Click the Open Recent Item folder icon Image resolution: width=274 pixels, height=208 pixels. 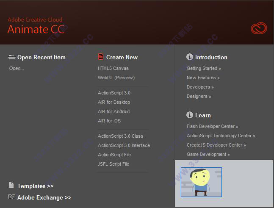12,57
